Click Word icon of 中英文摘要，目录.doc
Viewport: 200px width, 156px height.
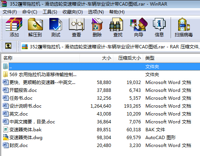tap(6, 121)
